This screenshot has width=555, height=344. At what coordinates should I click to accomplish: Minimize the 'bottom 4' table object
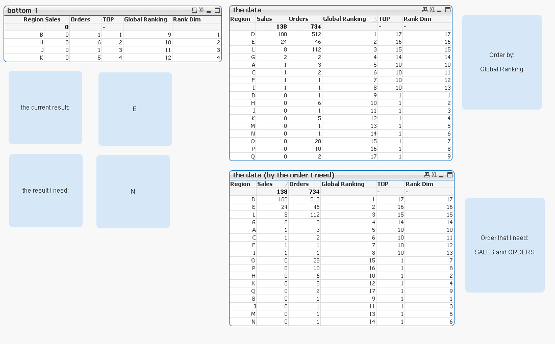209,11
